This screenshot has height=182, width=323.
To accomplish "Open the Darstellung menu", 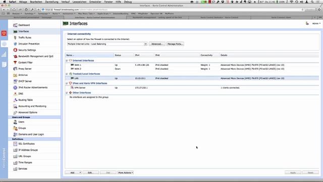I will 51,2.
